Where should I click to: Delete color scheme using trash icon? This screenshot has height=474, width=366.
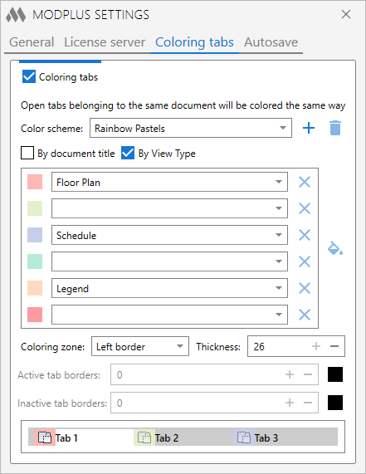tap(335, 128)
